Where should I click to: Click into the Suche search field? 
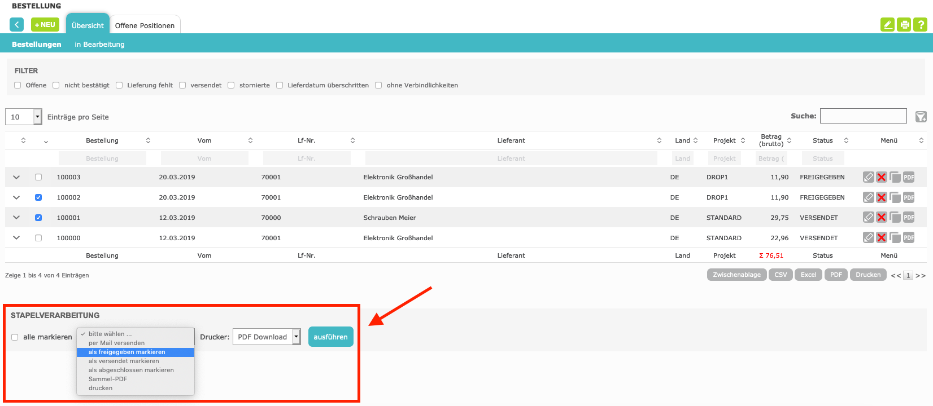(x=863, y=116)
